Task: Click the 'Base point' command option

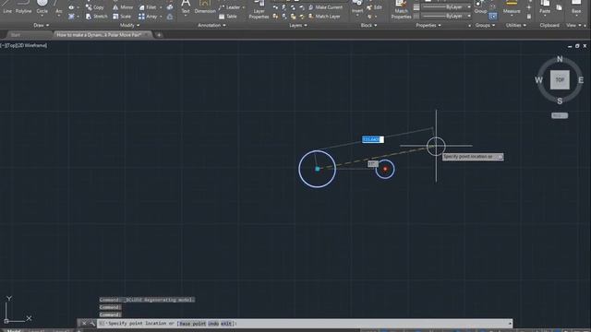Action: (192, 324)
